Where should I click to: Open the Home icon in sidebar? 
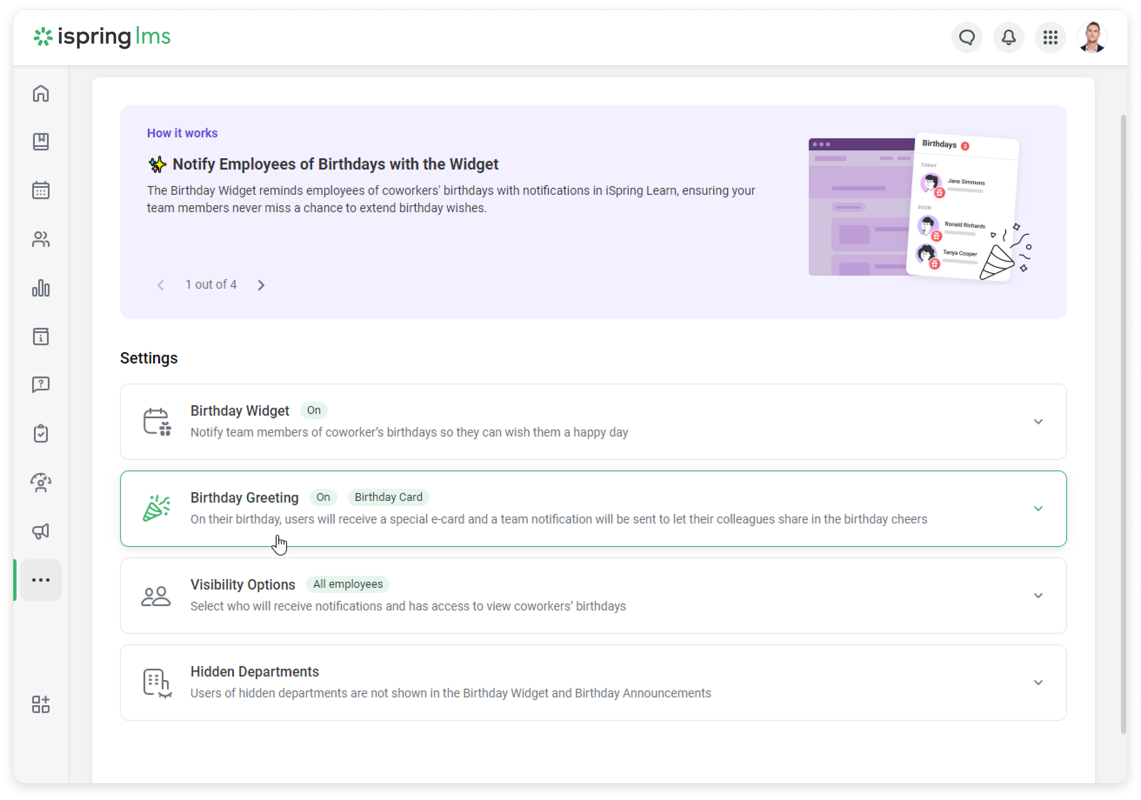[x=41, y=93]
